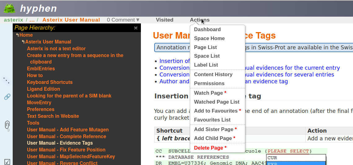This screenshot has height=165, width=353.
Task: Close the Page Hierarchy panel
Action: point(136,28)
